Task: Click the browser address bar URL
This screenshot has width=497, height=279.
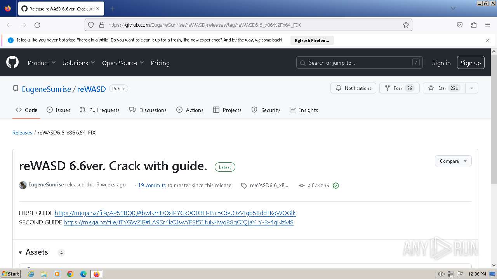Action: 205,25
